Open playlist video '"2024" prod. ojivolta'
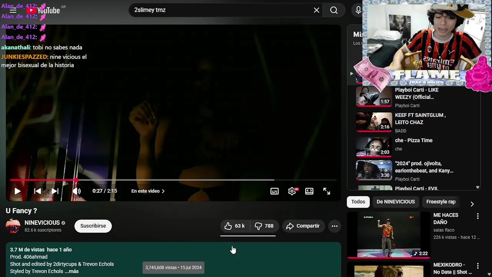The height and width of the screenshot is (277, 492). 424,167
